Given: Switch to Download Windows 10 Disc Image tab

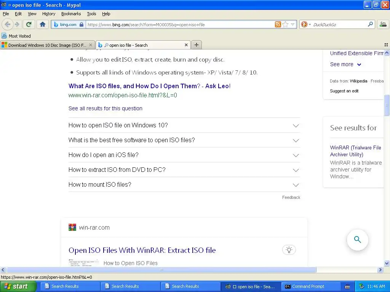Looking at the screenshot, I should (48, 45).
